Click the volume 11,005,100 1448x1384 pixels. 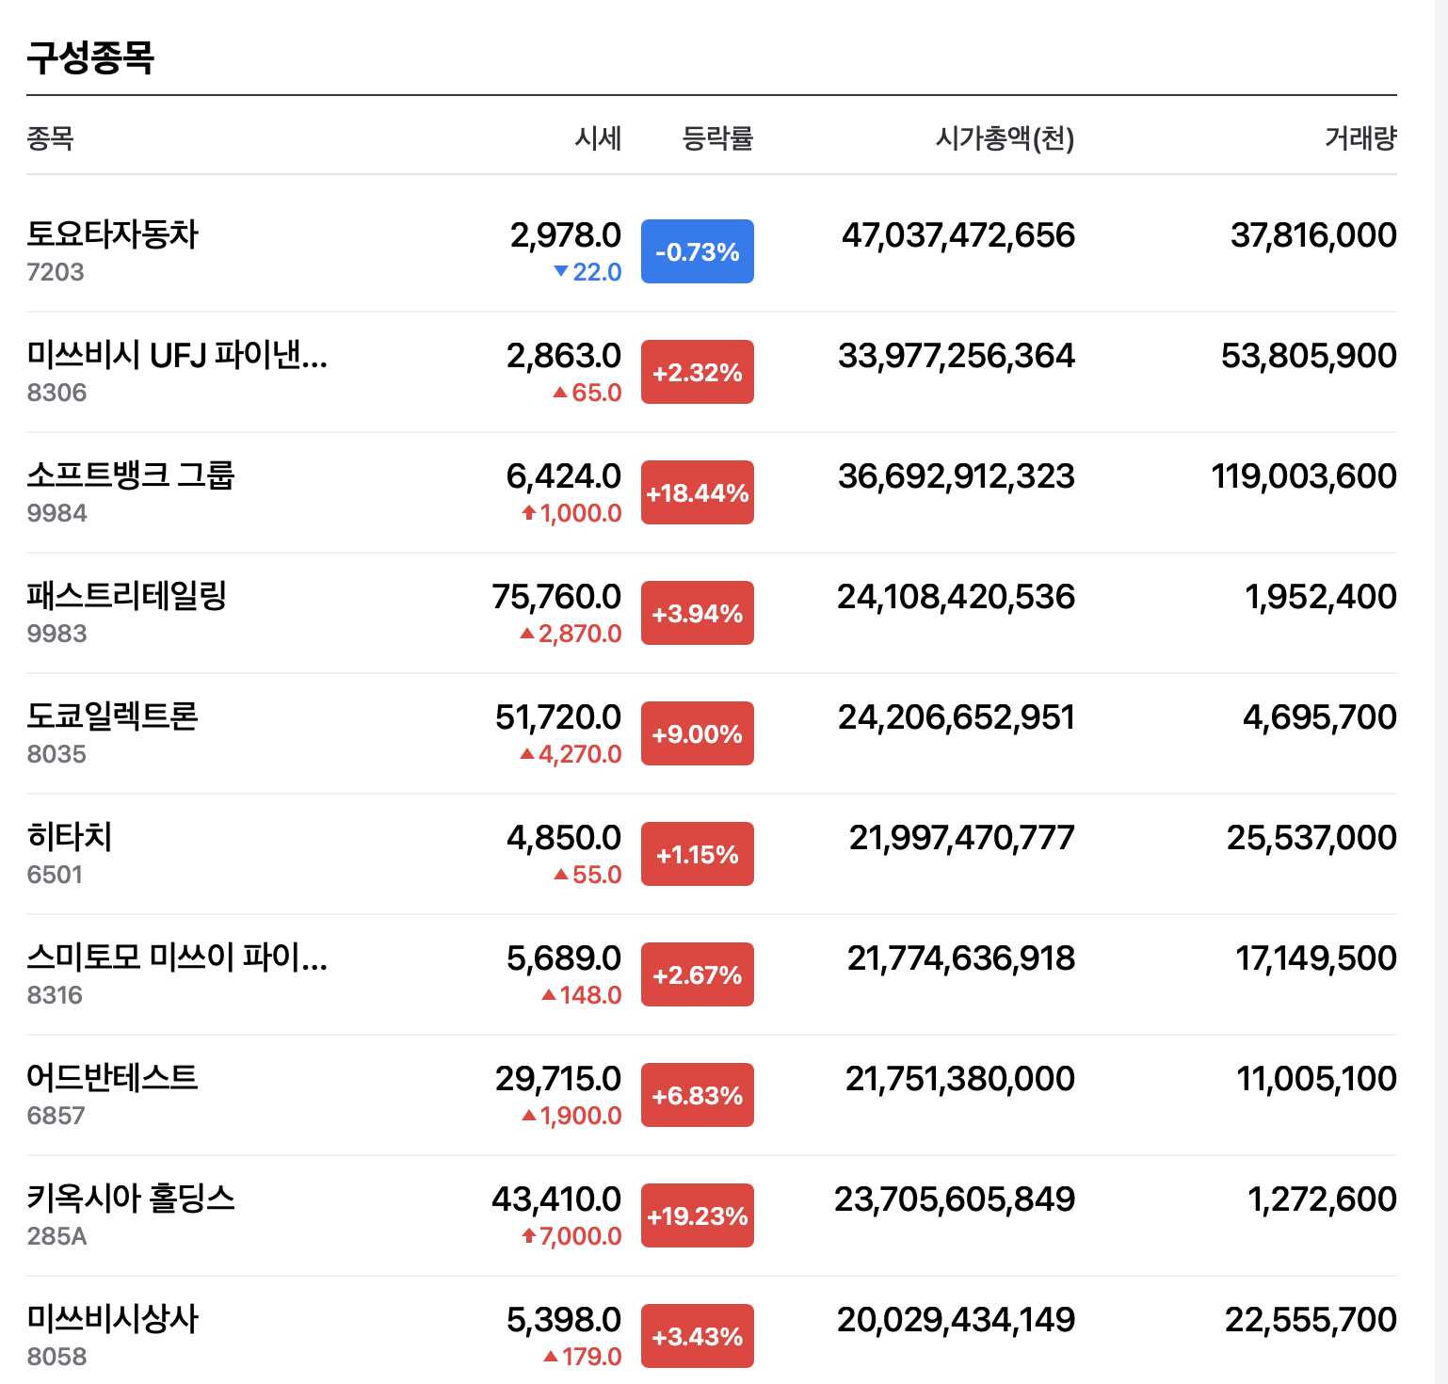1317,1078
